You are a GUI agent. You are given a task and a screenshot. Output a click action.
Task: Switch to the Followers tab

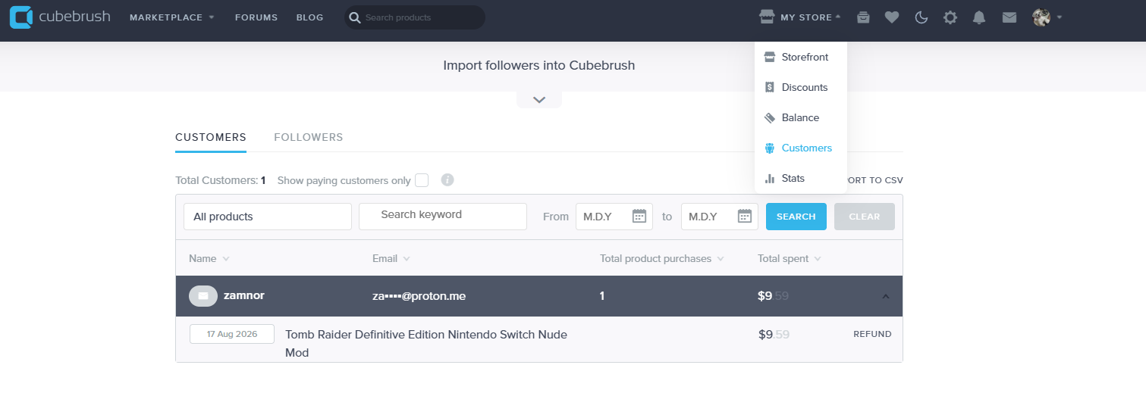pyautogui.click(x=309, y=137)
